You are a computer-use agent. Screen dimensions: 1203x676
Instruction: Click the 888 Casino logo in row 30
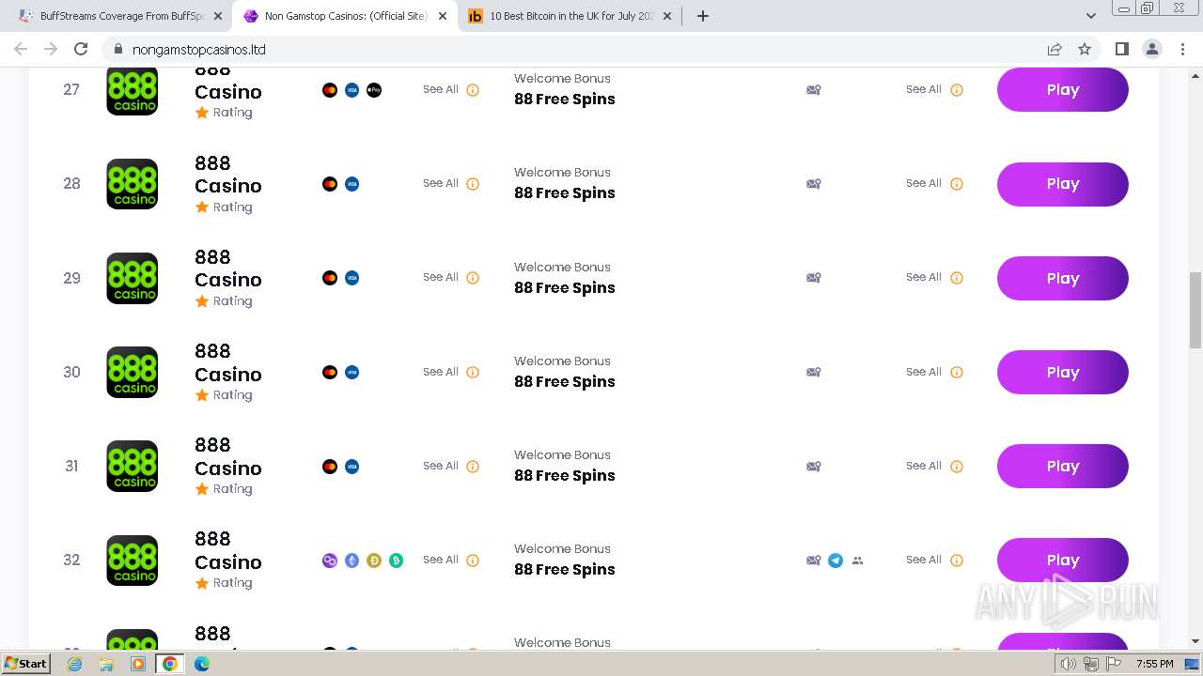pyautogui.click(x=133, y=372)
